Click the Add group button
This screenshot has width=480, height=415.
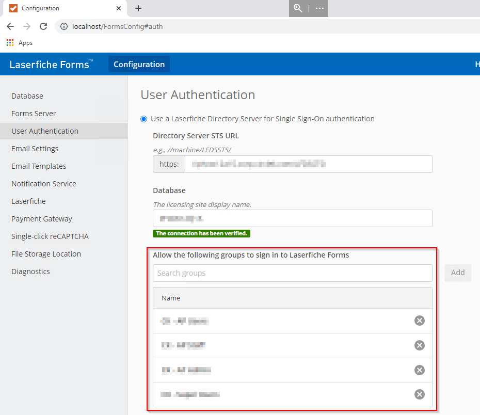pos(458,273)
